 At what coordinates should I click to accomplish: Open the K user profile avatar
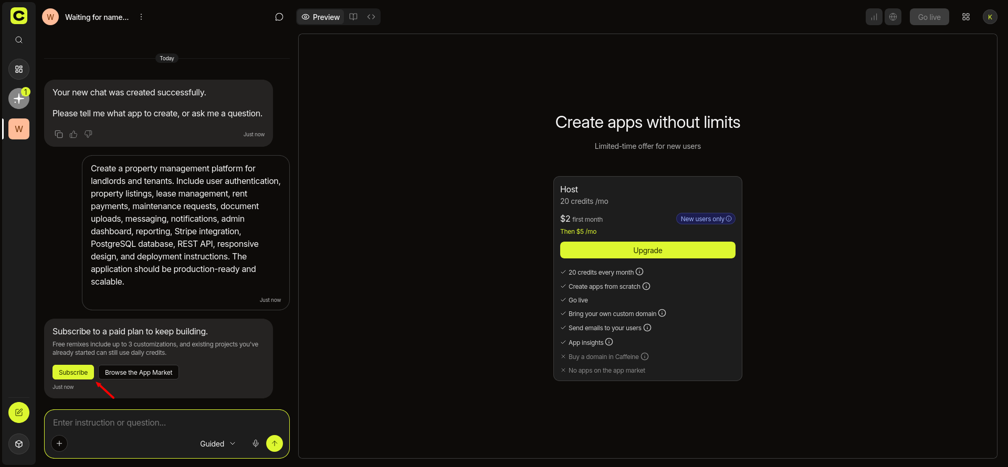coord(990,17)
